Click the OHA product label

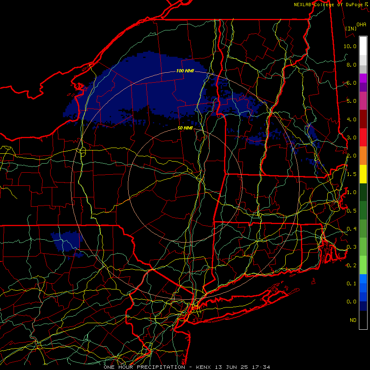pyautogui.click(x=361, y=24)
